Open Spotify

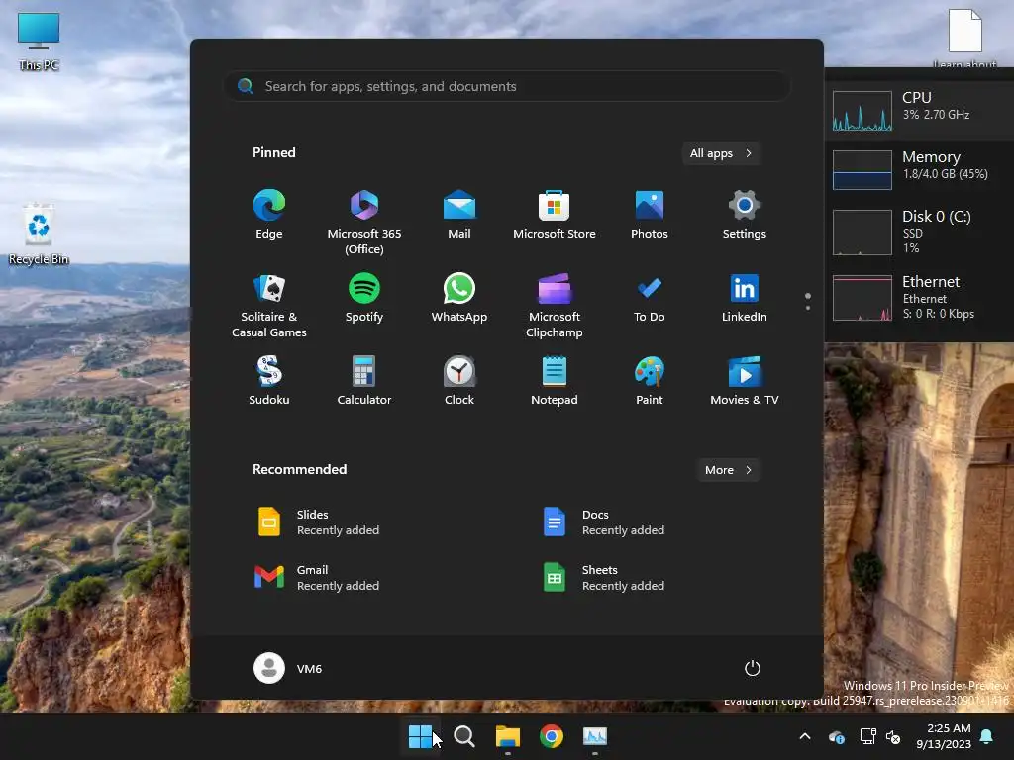(364, 299)
